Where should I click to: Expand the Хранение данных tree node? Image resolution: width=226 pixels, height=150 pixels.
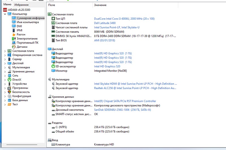(x=5, y=72)
